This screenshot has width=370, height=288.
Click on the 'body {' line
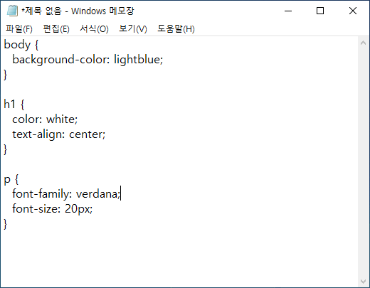tap(21, 45)
